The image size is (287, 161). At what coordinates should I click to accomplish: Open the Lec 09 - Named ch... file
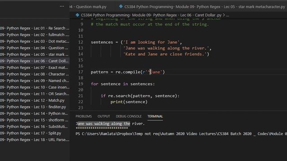(x=35, y=81)
